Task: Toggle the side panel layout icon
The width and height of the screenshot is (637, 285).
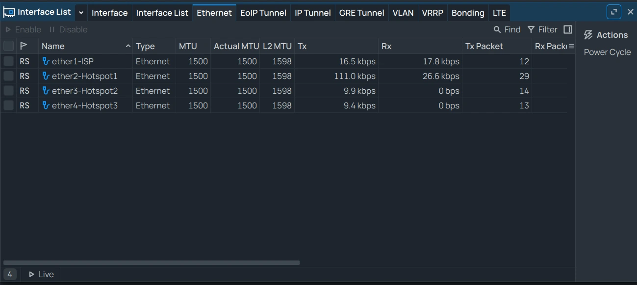Action: click(568, 29)
